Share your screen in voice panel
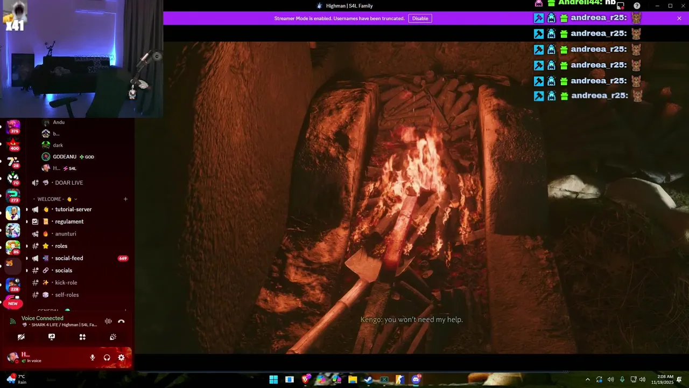Image resolution: width=689 pixels, height=388 pixels. [x=52, y=337]
